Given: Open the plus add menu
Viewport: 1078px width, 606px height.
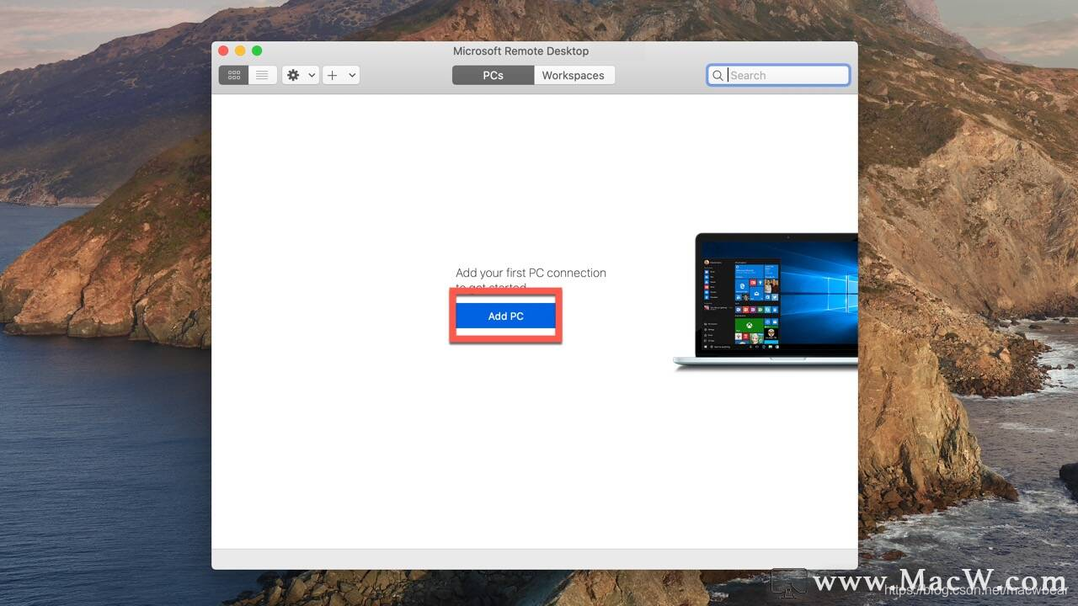Looking at the screenshot, I should 341,75.
